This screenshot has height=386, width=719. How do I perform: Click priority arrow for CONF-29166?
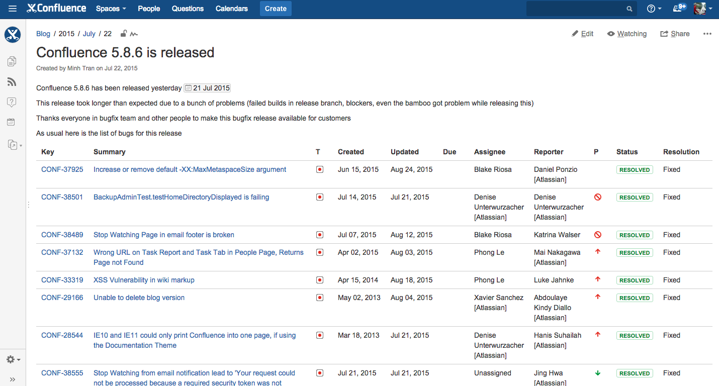[598, 297]
